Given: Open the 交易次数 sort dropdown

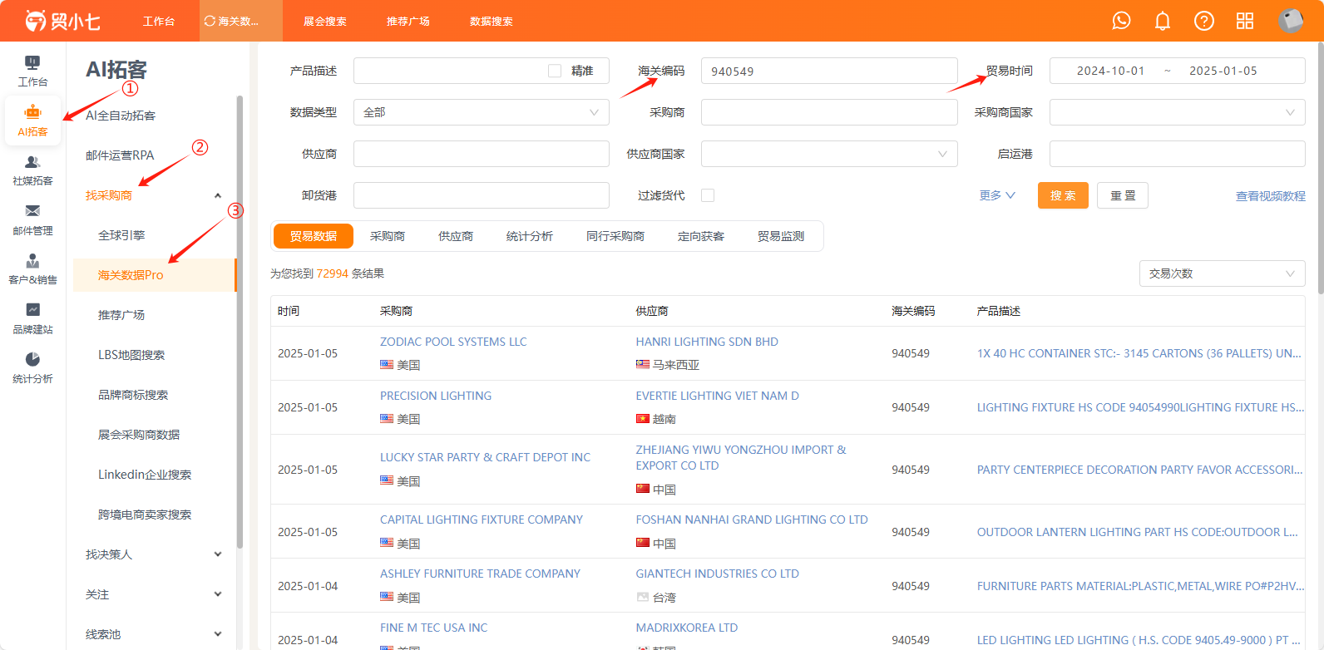Looking at the screenshot, I should coord(1221,273).
